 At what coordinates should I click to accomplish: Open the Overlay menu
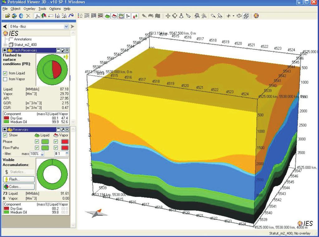click(29, 9)
